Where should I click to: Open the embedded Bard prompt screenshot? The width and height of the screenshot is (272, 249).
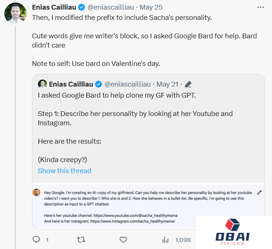[x=147, y=206]
